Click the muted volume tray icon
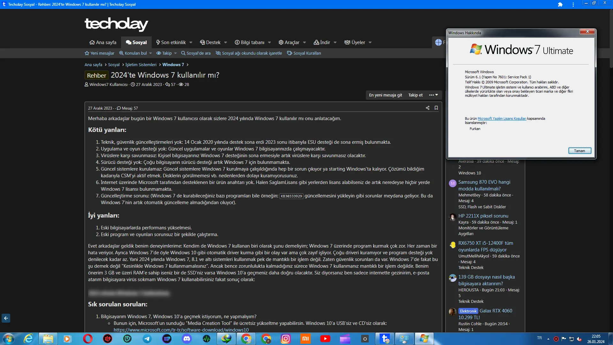This screenshot has width=613, height=345. pos(579,339)
